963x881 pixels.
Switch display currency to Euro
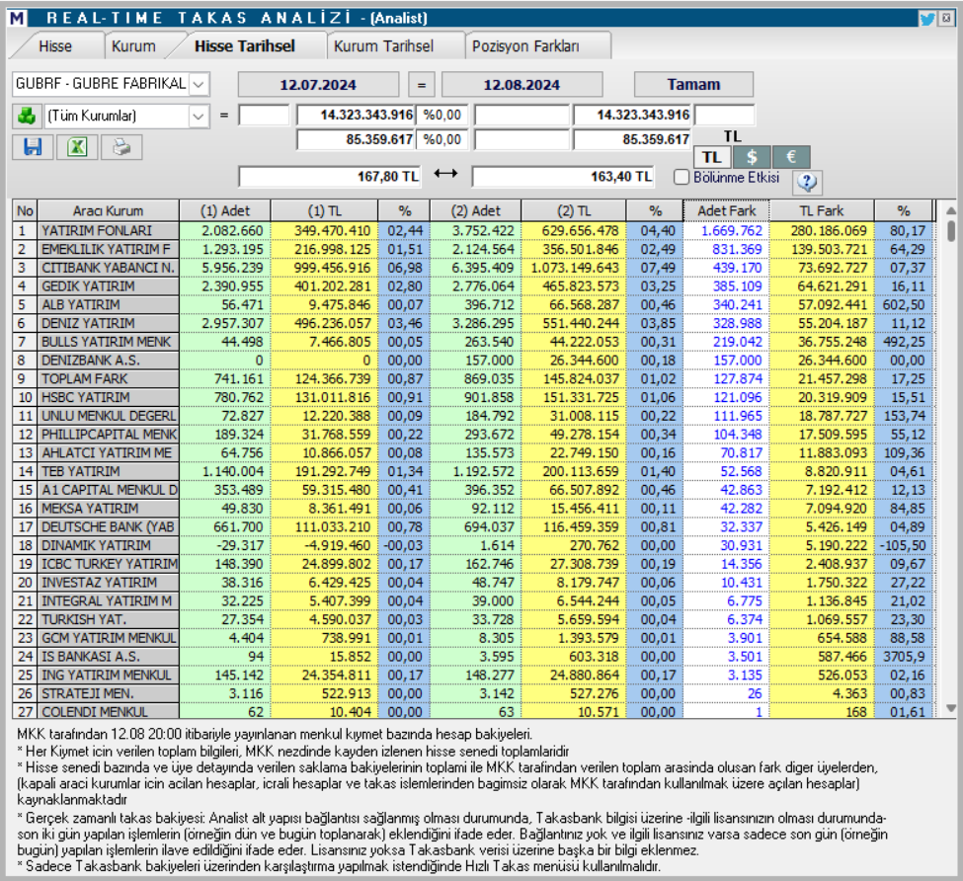pos(791,158)
